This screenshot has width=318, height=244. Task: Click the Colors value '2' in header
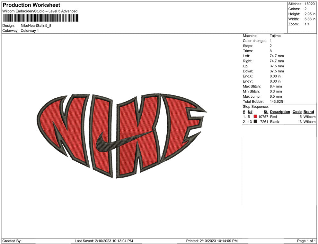(305, 9)
